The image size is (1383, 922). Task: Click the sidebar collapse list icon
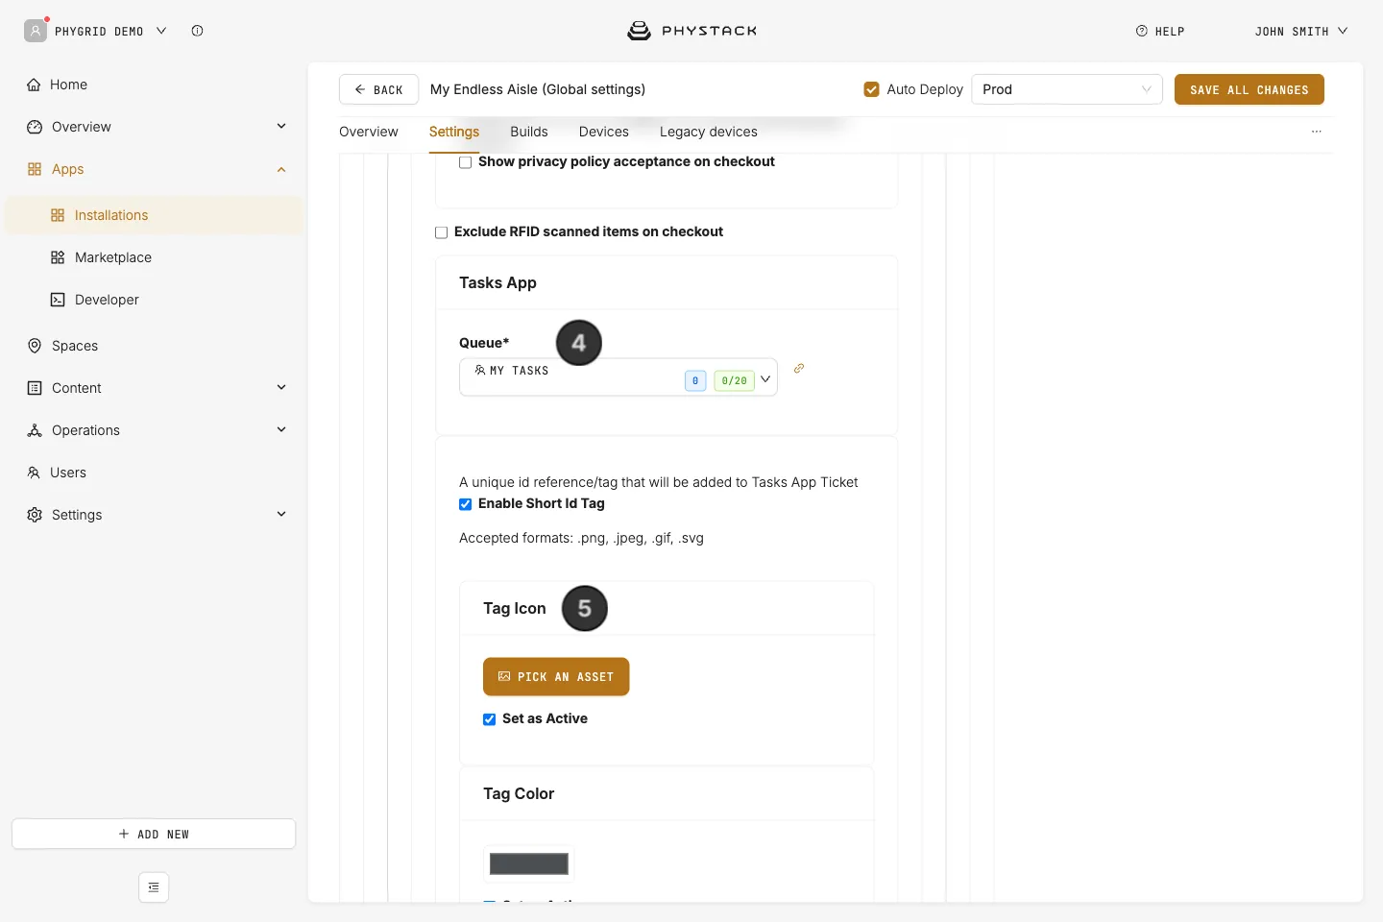coord(154,887)
